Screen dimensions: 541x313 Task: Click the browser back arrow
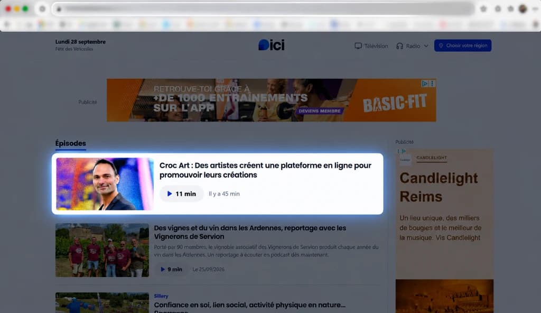pyautogui.click(x=7, y=24)
